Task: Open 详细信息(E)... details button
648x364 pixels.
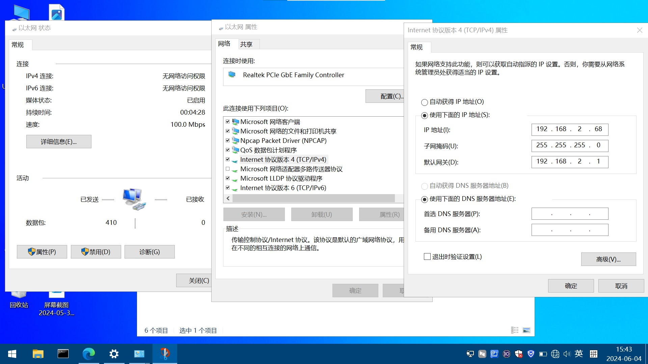Action: coord(59,142)
